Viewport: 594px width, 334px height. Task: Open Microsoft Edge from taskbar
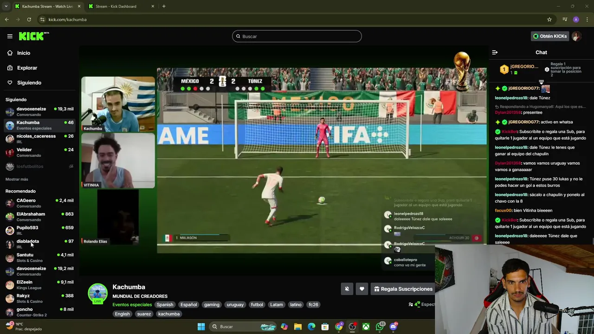click(x=311, y=327)
